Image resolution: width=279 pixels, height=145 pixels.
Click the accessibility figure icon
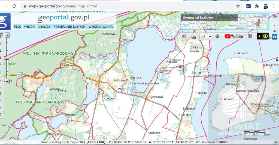[x=250, y=36]
